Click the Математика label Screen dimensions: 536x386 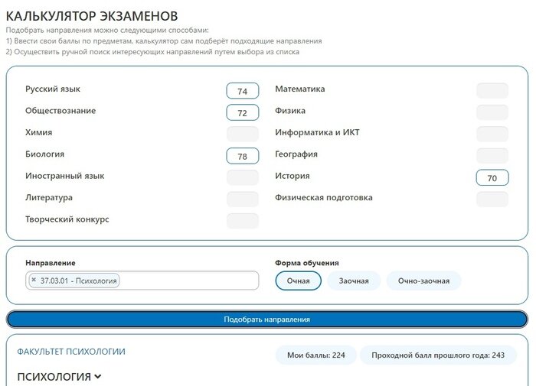click(300, 89)
